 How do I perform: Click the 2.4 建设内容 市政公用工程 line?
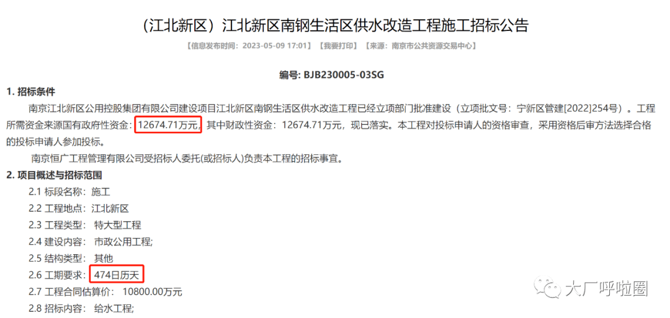pyautogui.click(x=91, y=242)
